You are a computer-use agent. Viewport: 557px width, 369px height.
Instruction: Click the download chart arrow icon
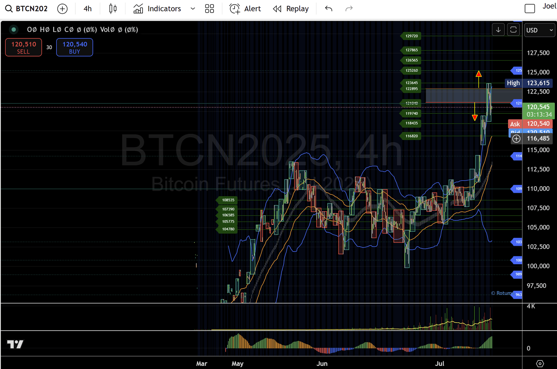click(498, 30)
